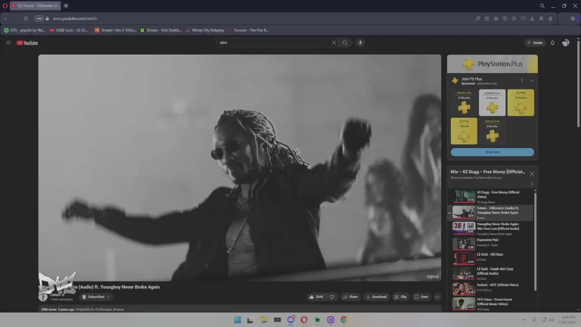Dislike the video with thumbs down
Image resolution: width=581 pixels, height=327 pixels.
[332, 297]
